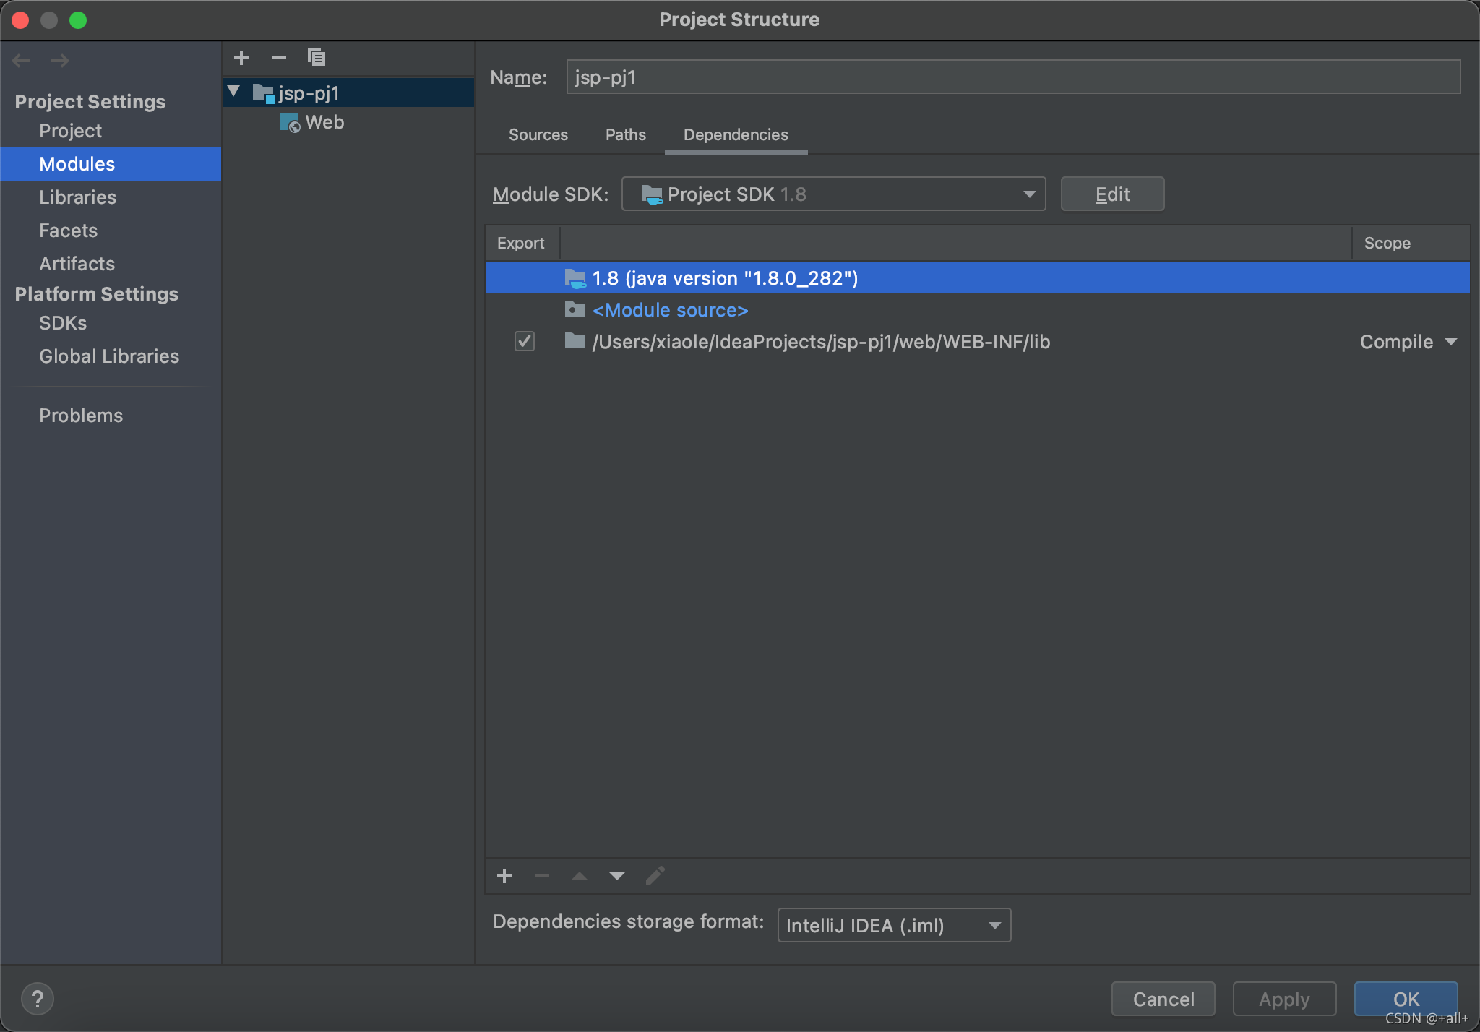Toggle export checkbox for WEB-INF/lib
Viewport: 1480px width, 1032px height.
click(x=525, y=341)
